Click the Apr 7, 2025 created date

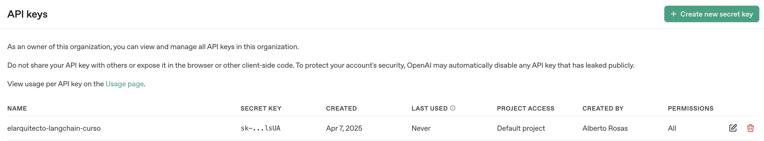344,128
